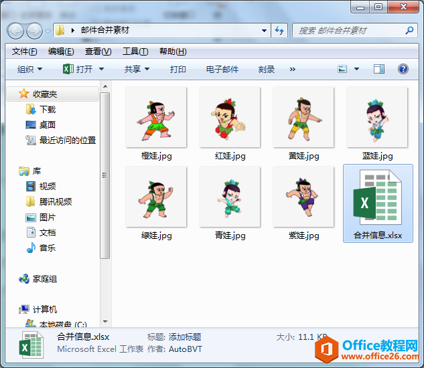Open the view options dropdown arrow

tap(356, 69)
